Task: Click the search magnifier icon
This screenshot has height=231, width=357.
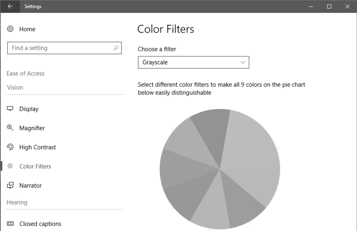Action: click(116, 48)
